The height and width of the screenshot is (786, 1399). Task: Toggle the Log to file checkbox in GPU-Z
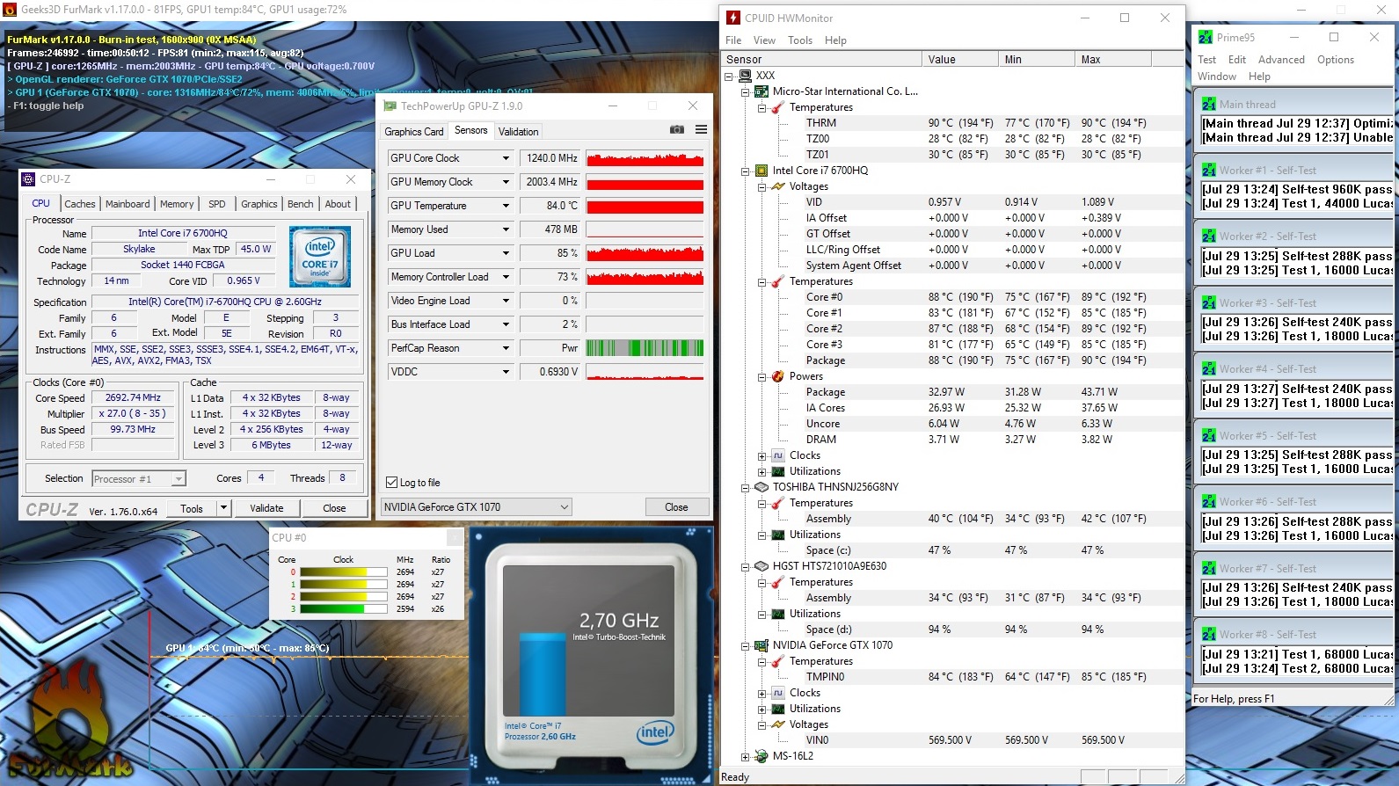click(x=392, y=483)
